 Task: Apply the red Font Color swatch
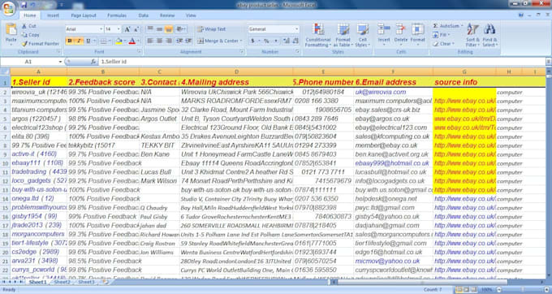[132, 41]
